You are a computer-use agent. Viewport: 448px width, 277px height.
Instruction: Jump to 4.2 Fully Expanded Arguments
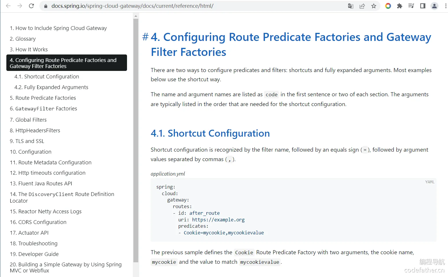coord(51,87)
